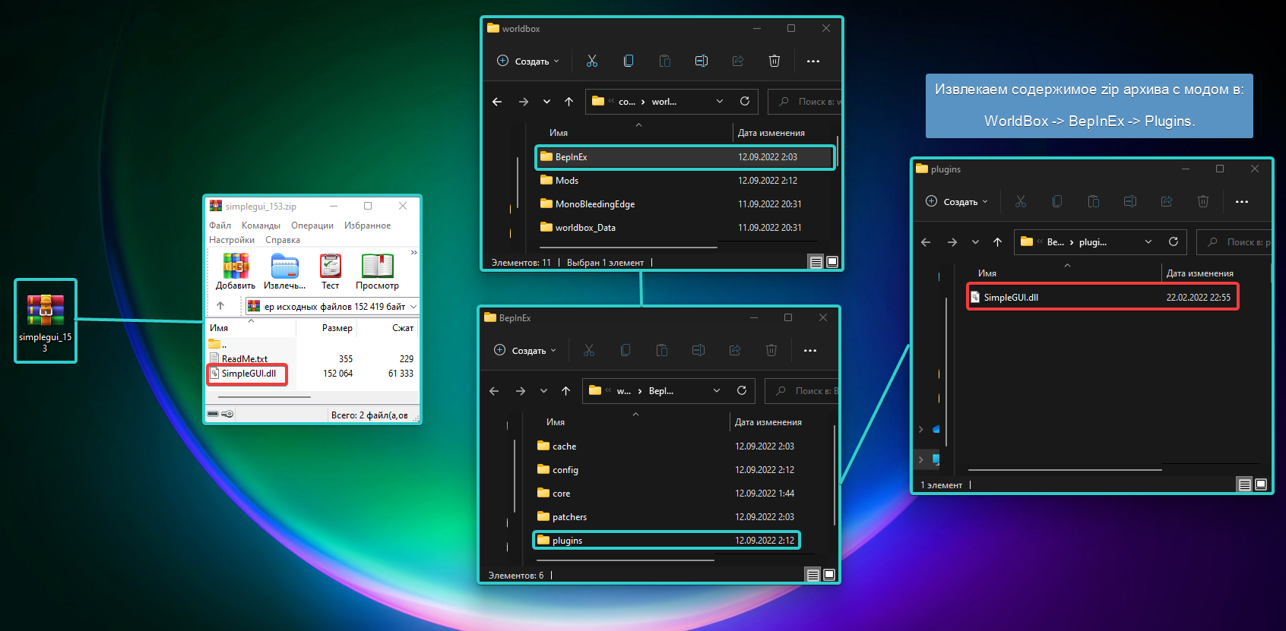The image size is (1286, 631).
Task: Open Операции menu in WinRAR
Action: 312,226
